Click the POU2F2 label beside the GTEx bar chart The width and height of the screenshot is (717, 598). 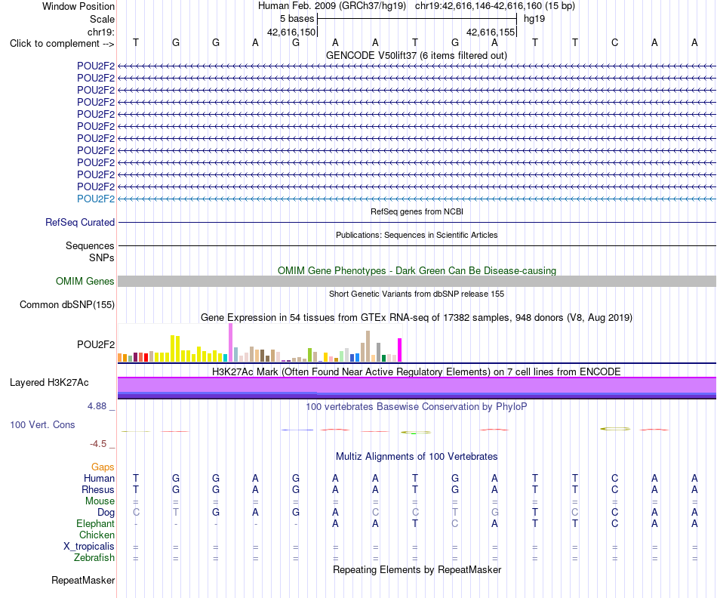pyautogui.click(x=96, y=344)
